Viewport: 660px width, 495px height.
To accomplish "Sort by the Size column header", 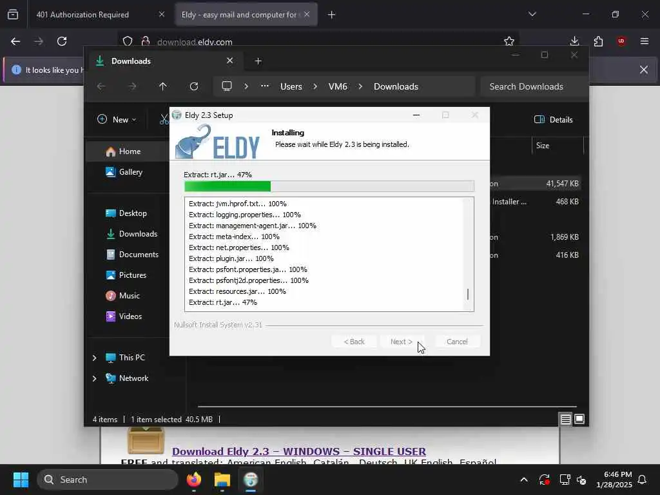I will tap(558, 146).
